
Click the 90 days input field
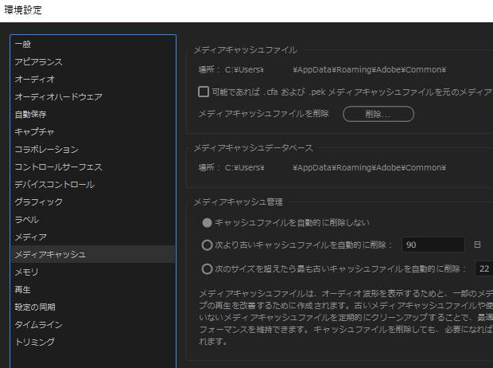point(433,245)
